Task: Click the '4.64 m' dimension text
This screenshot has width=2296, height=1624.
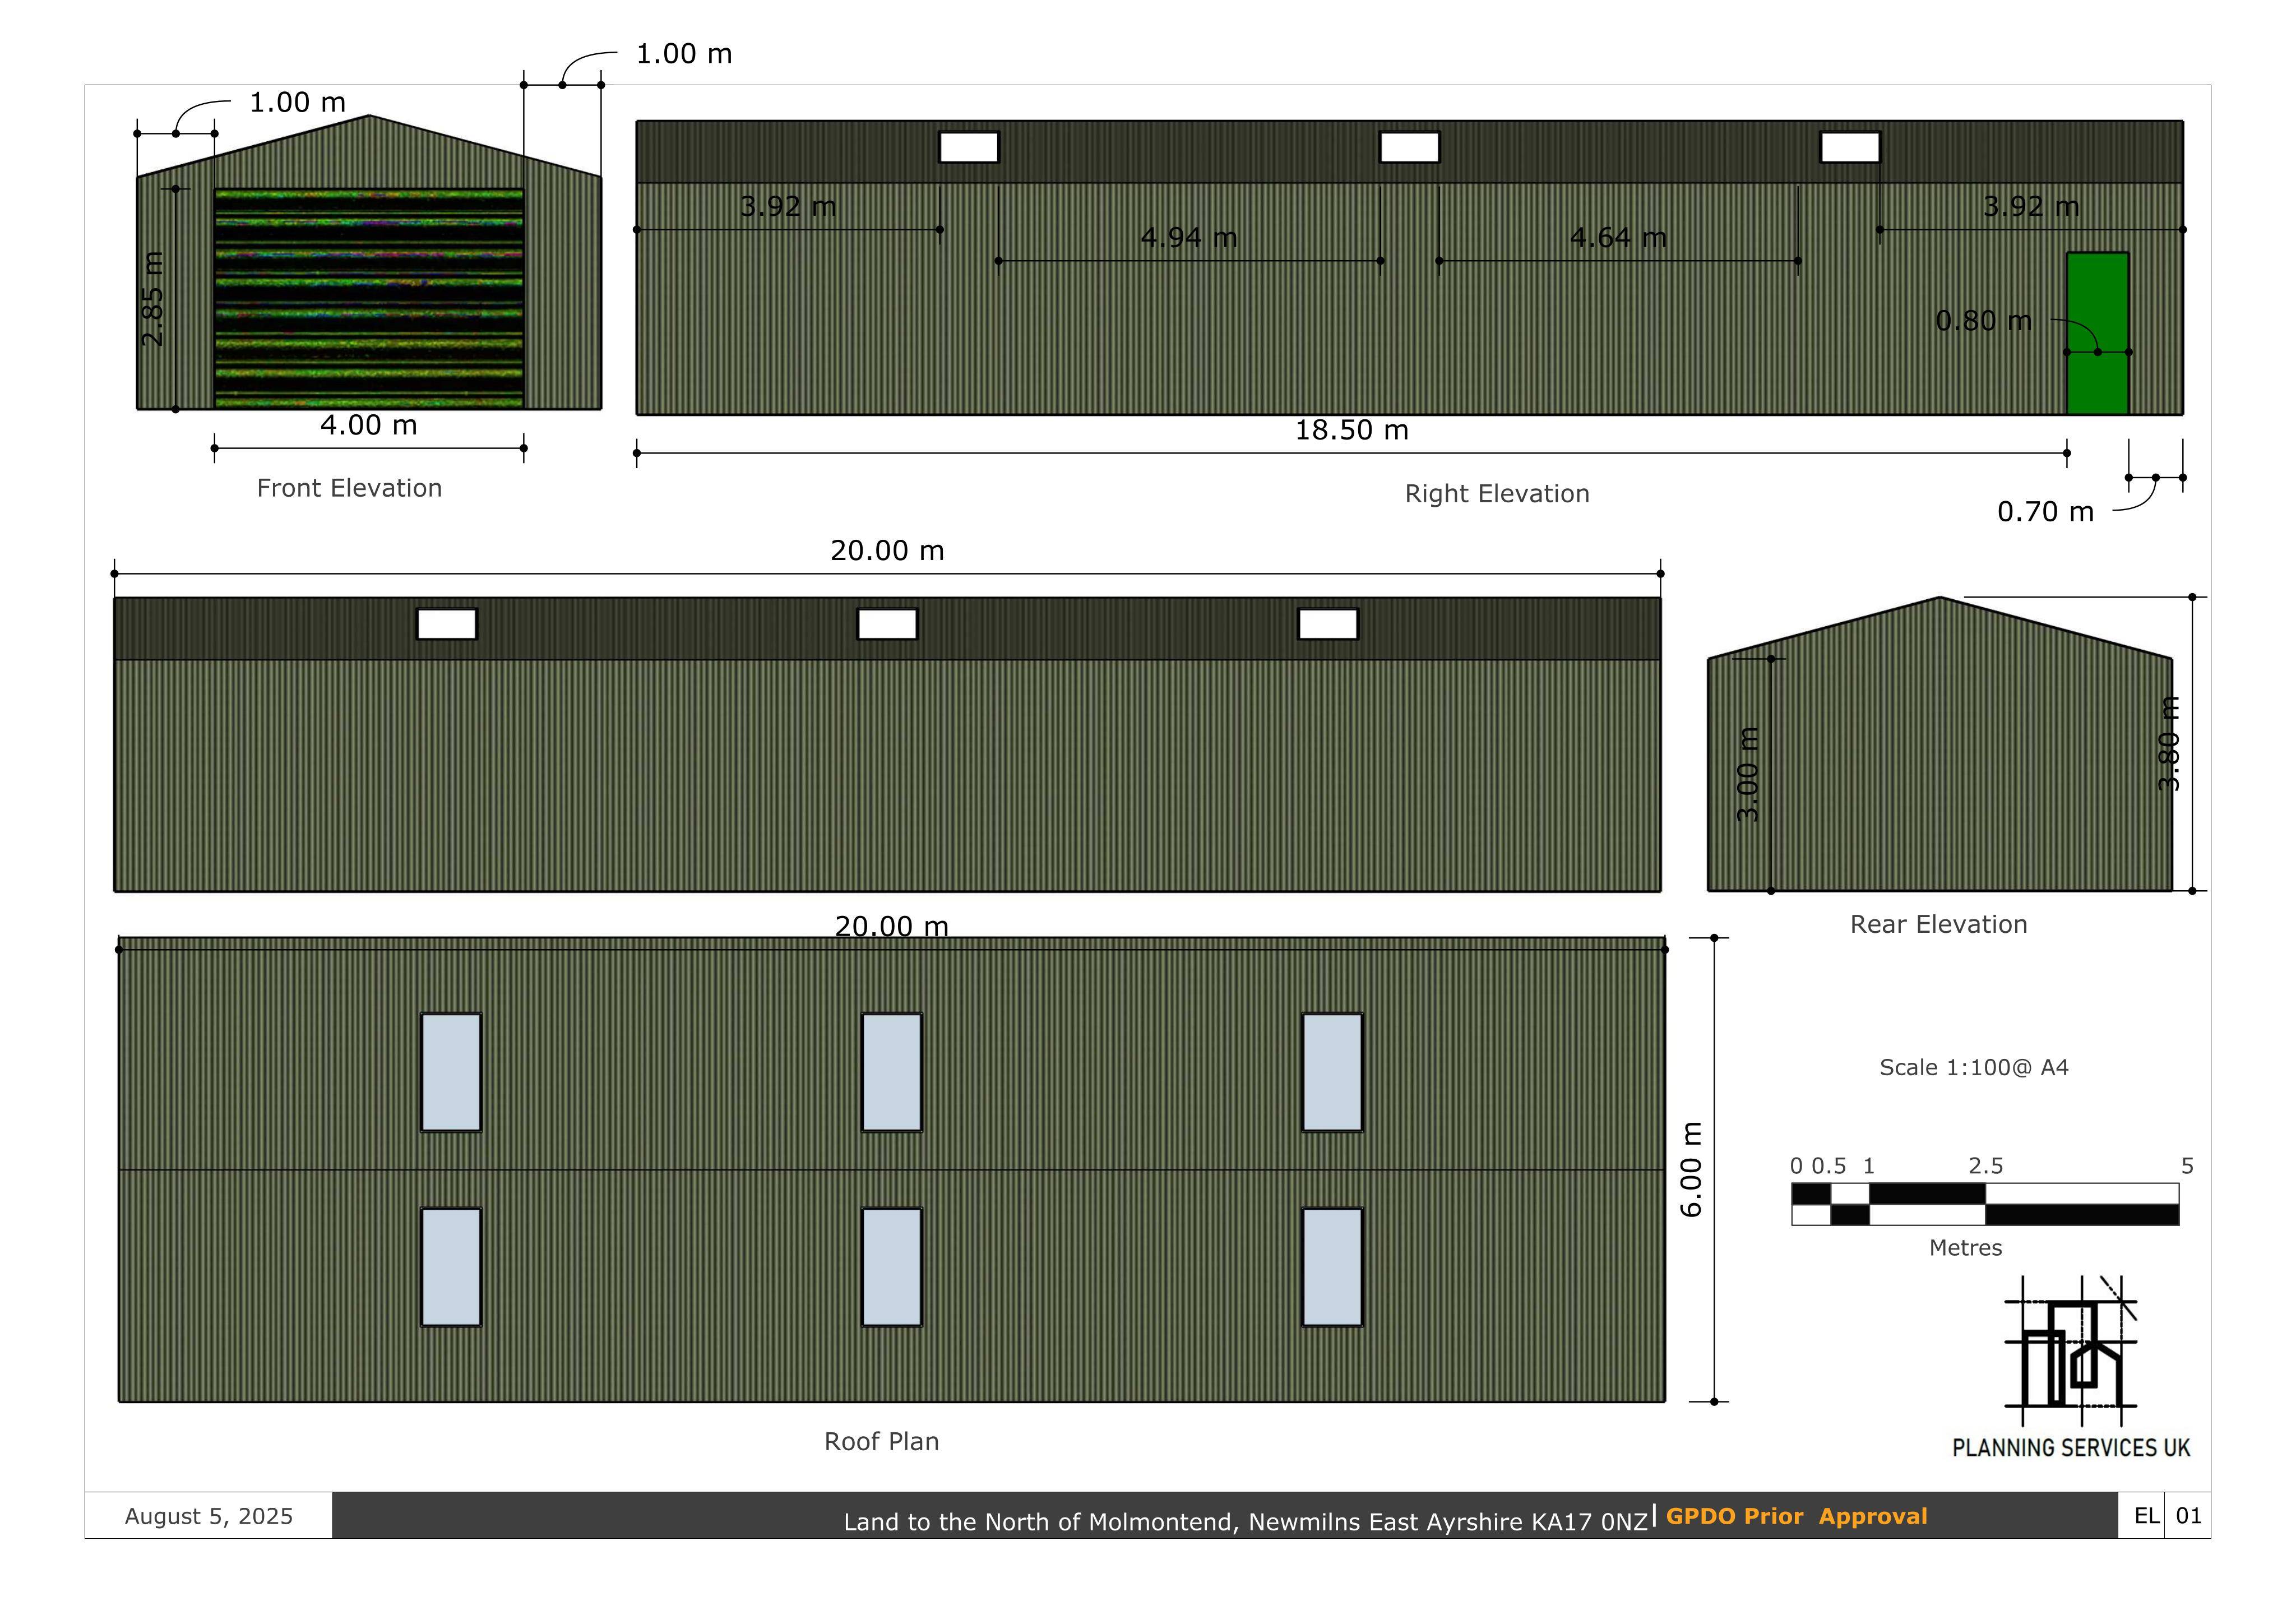Action: [x=1618, y=237]
